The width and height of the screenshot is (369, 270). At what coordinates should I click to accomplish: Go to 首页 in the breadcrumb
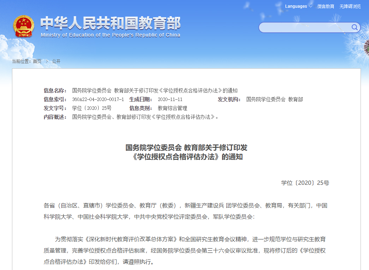(37, 61)
